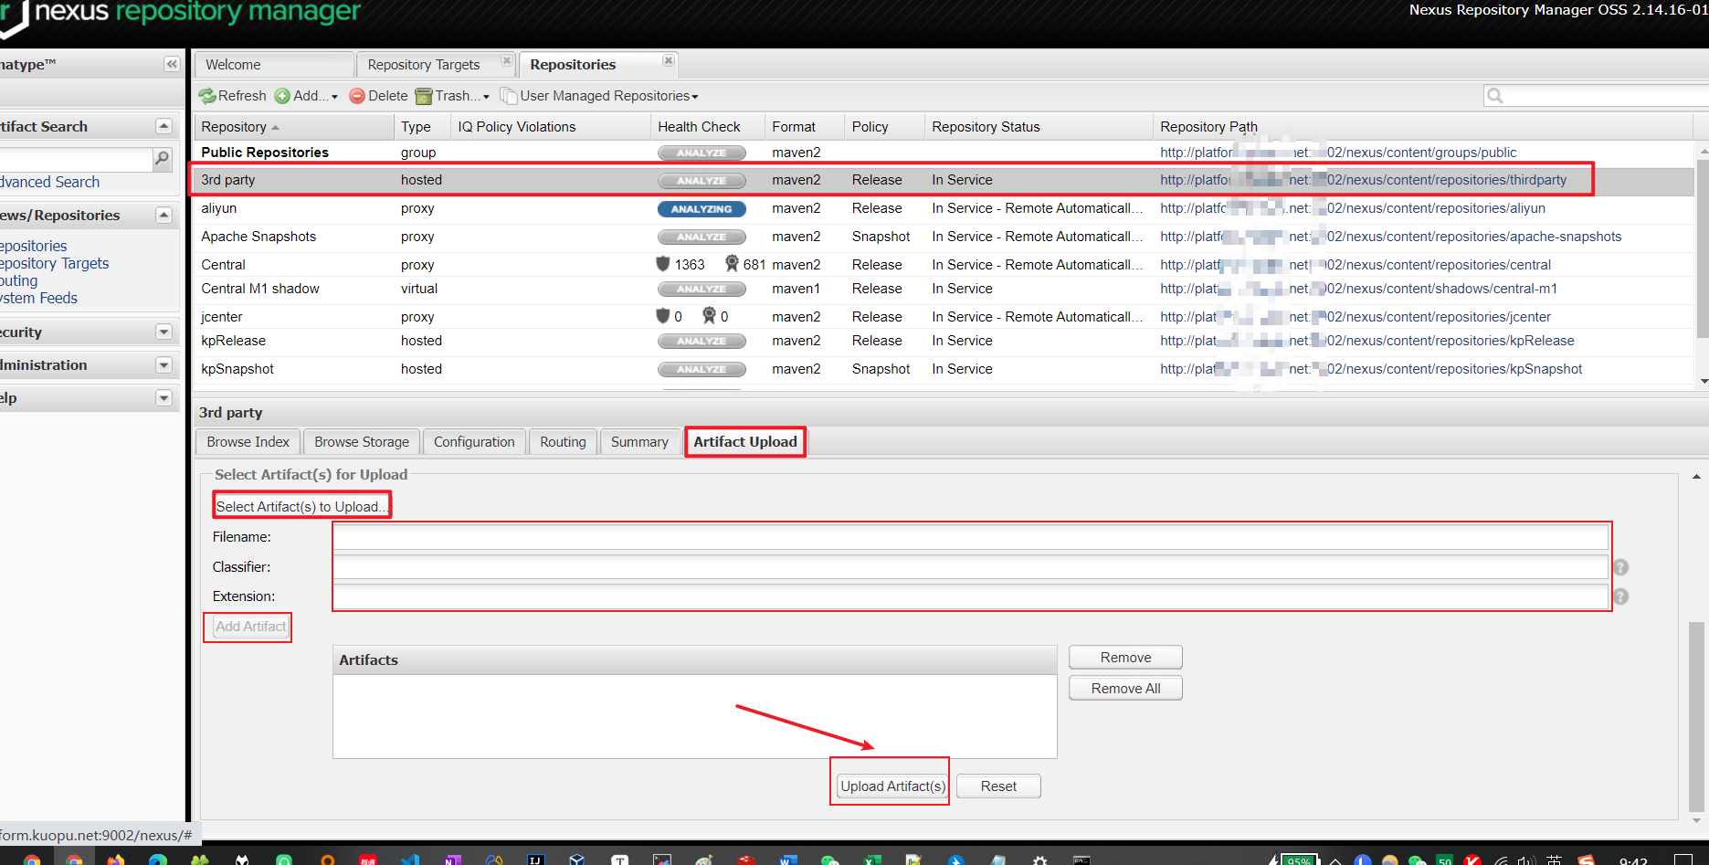
Task: Open the Browse Storage tab
Action: click(362, 442)
